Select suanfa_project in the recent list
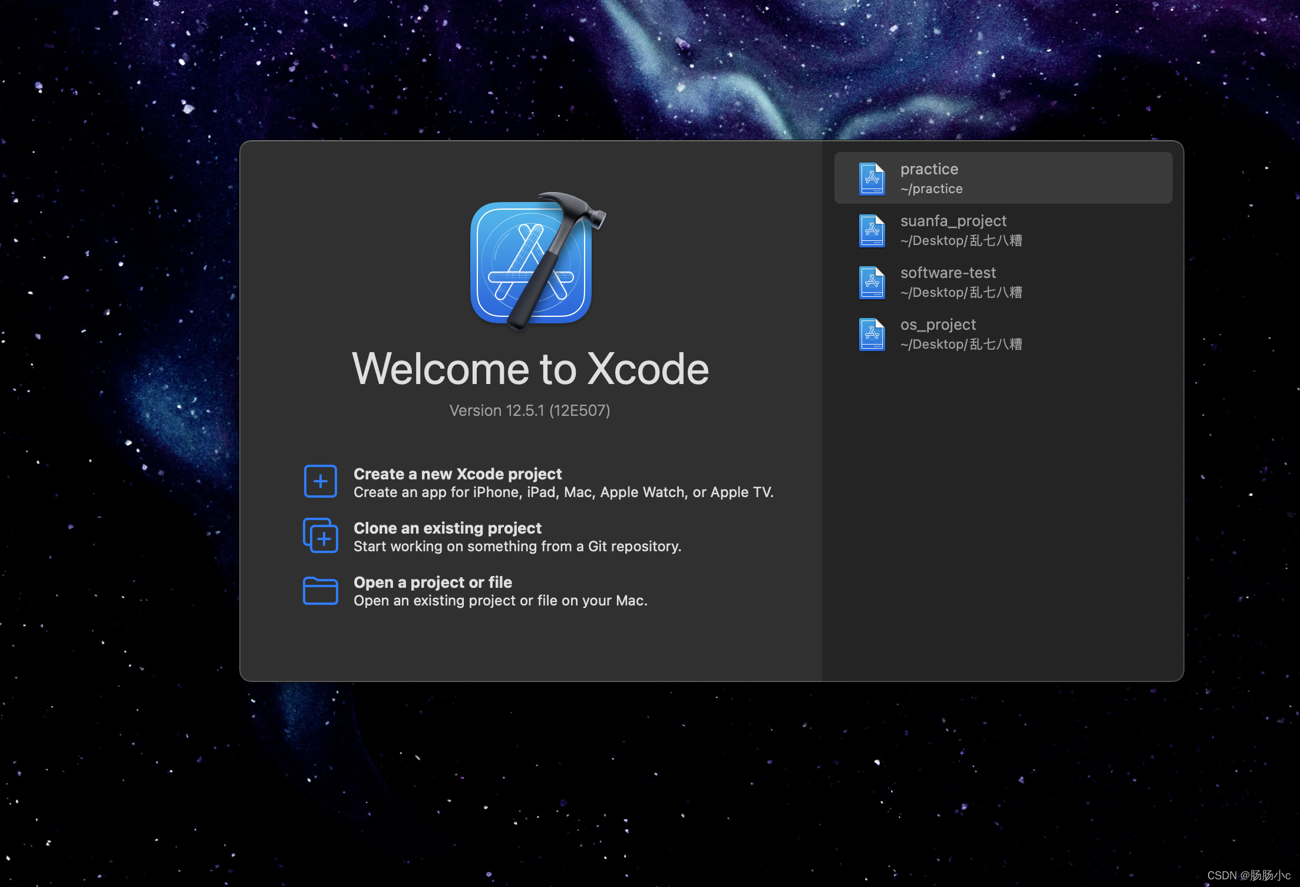Image resolution: width=1300 pixels, height=887 pixels. 1003,230
